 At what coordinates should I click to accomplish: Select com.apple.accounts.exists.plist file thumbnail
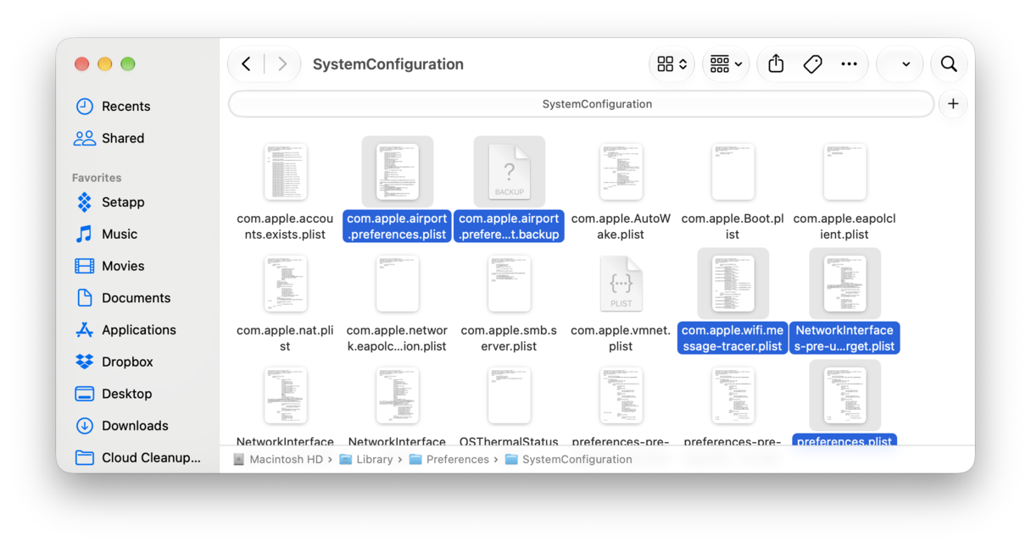click(285, 172)
